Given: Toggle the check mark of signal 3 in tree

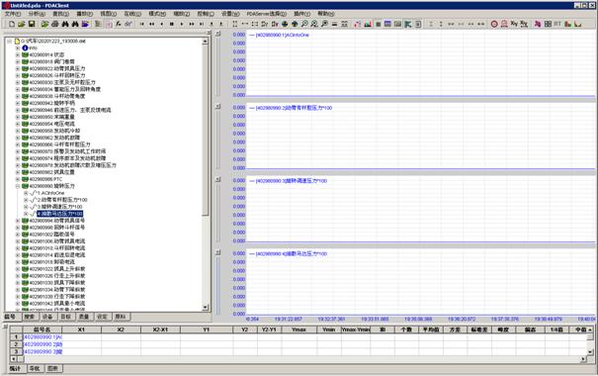Looking at the screenshot, I should point(33,207).
